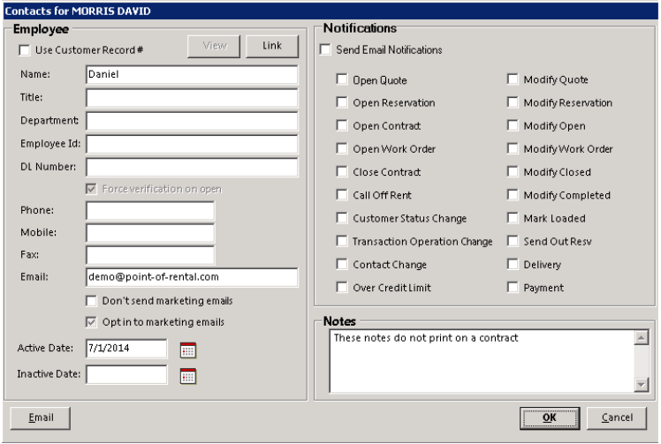Check the Close Contract notification
Screen dimensions: 661x444
pos(342,172)
